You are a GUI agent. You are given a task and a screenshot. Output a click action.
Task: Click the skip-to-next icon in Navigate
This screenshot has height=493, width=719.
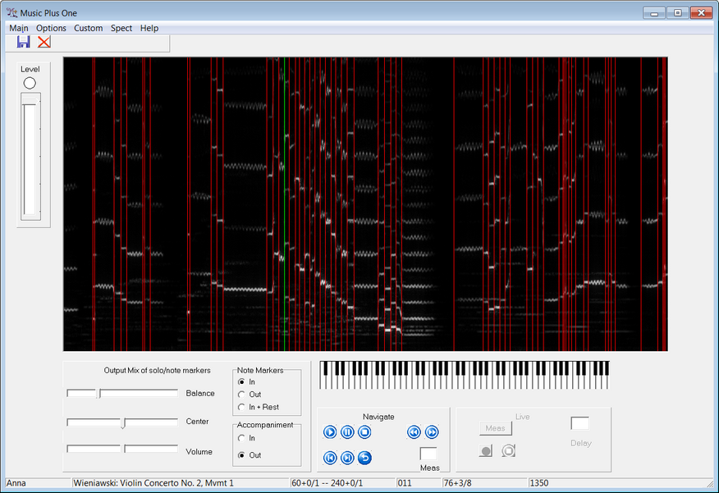click(x=347, y=458)
